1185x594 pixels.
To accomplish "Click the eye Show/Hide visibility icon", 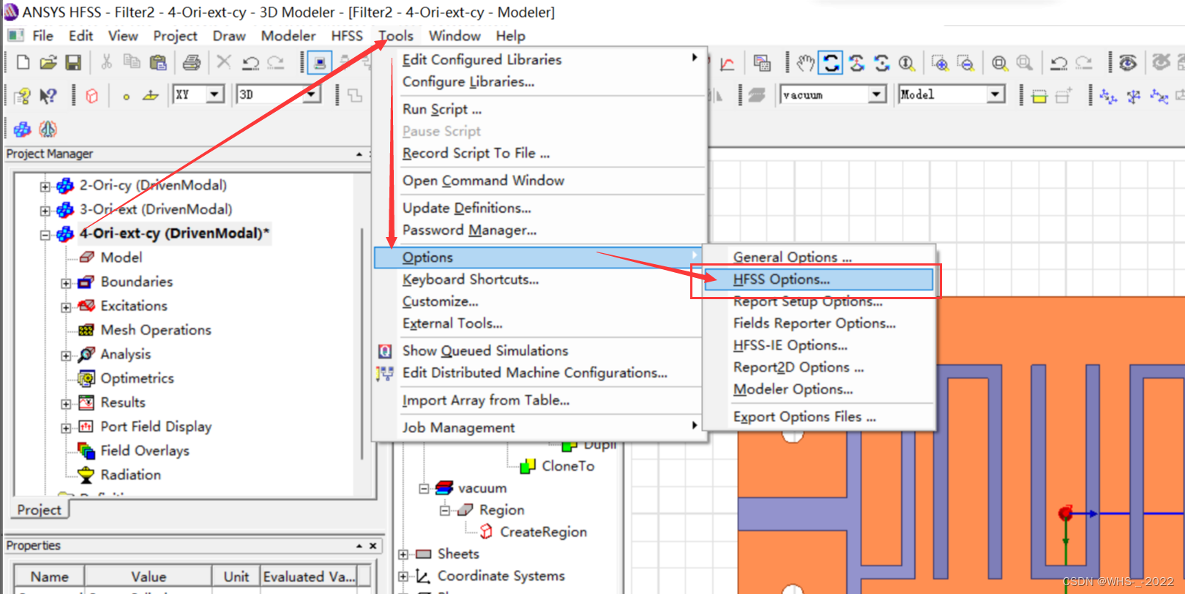I will 1128,63.
